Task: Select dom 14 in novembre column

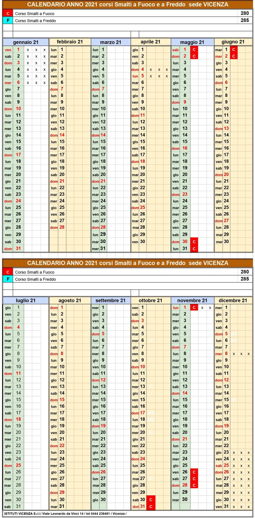Action: click(x=181, y=393)
